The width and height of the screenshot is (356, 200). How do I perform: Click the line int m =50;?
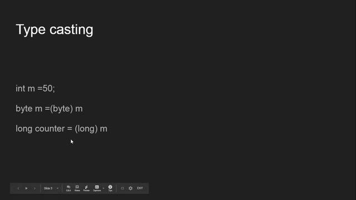[x=35, y=88]
